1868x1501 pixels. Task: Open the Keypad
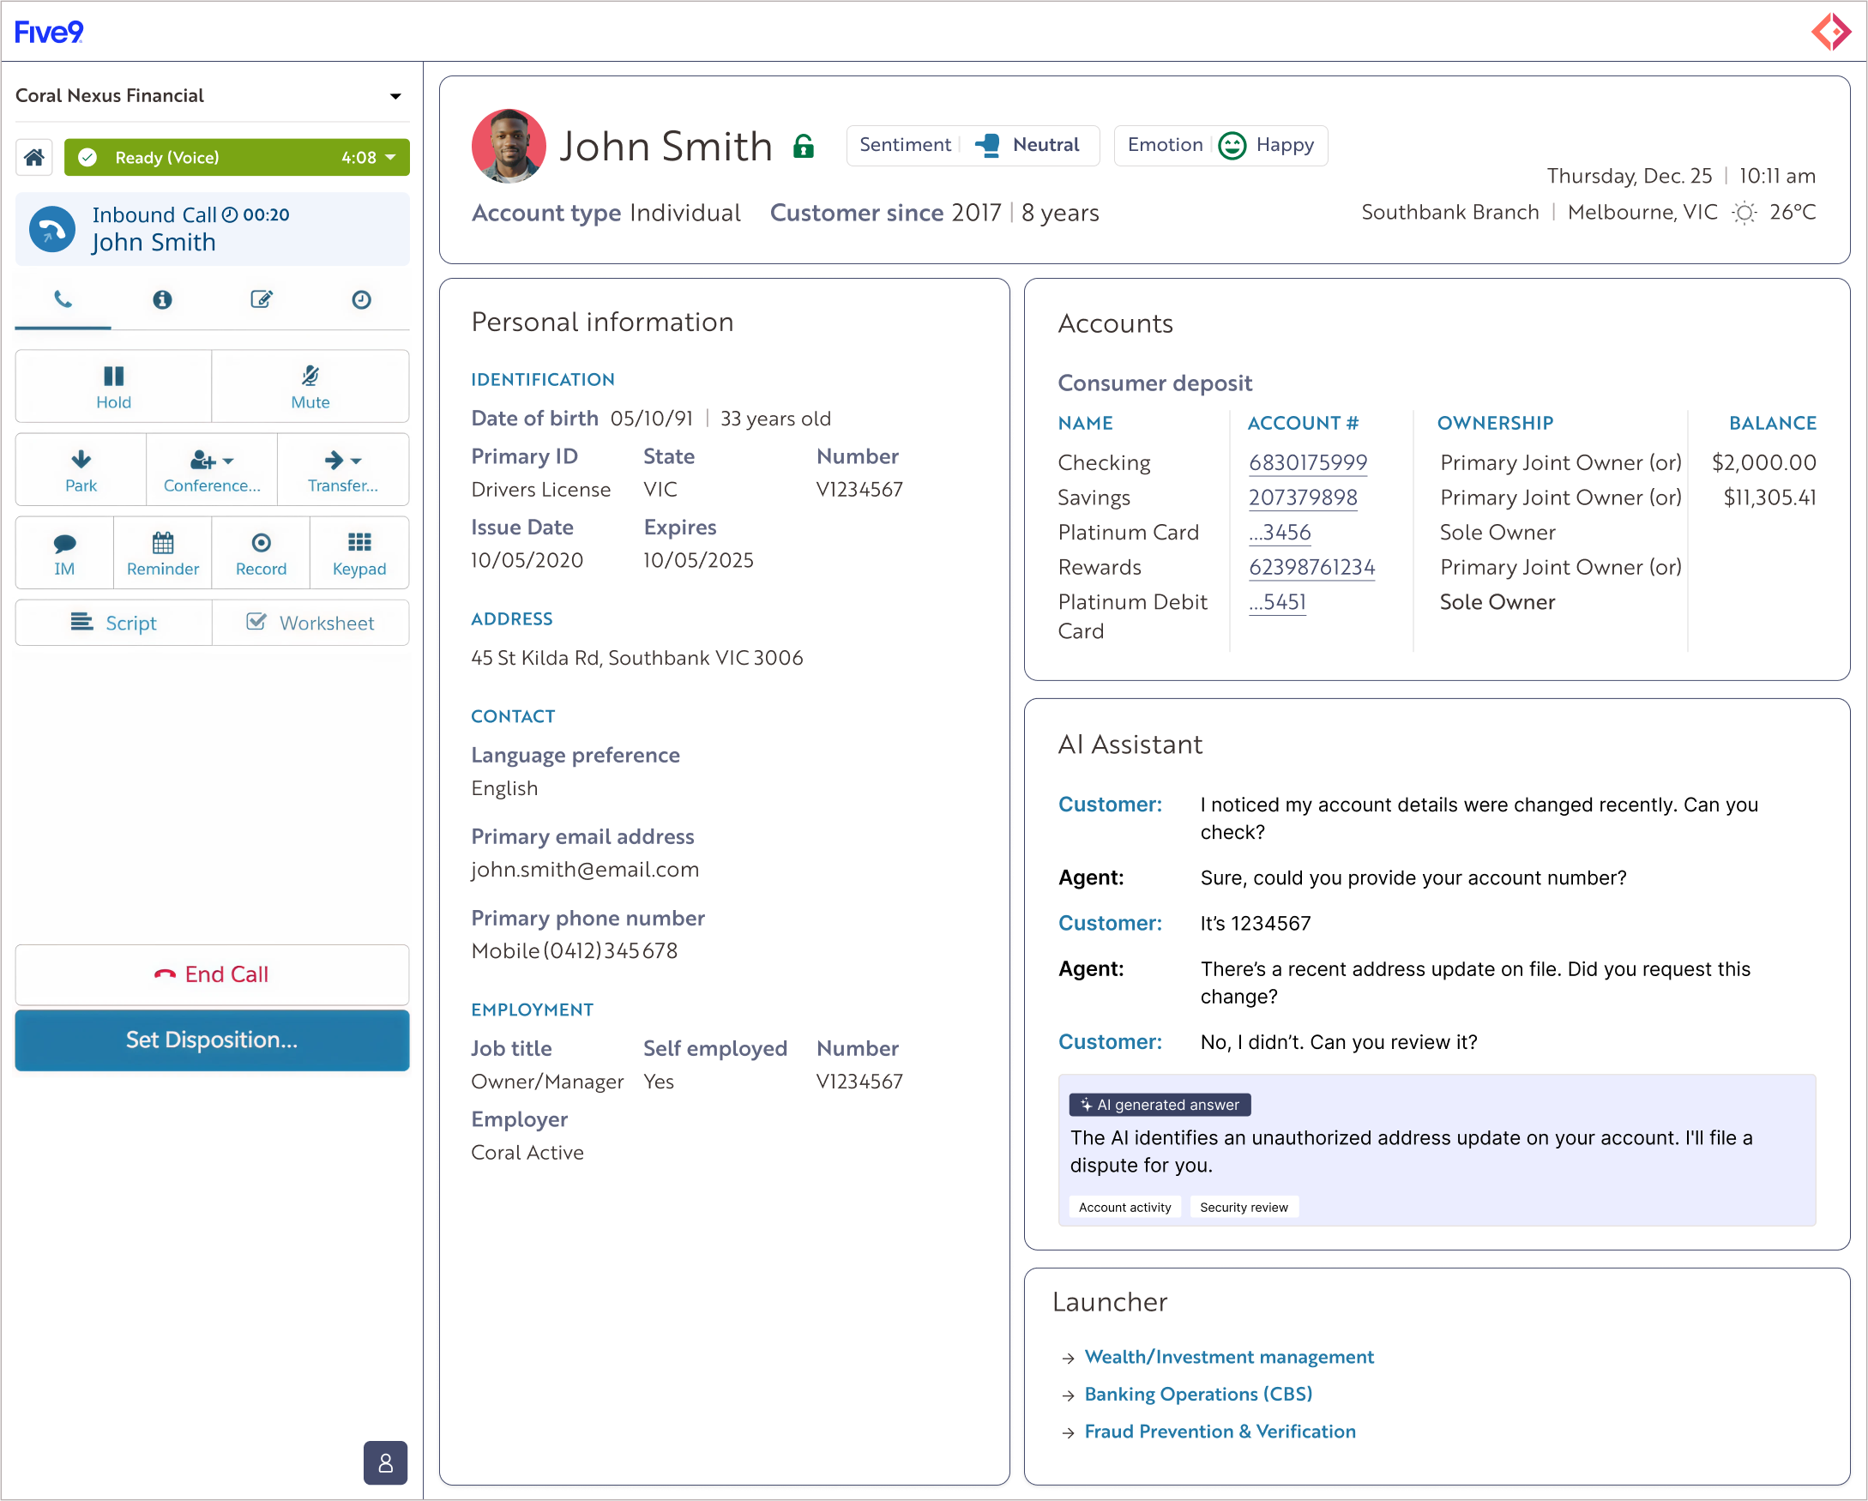tap(359, 554)
